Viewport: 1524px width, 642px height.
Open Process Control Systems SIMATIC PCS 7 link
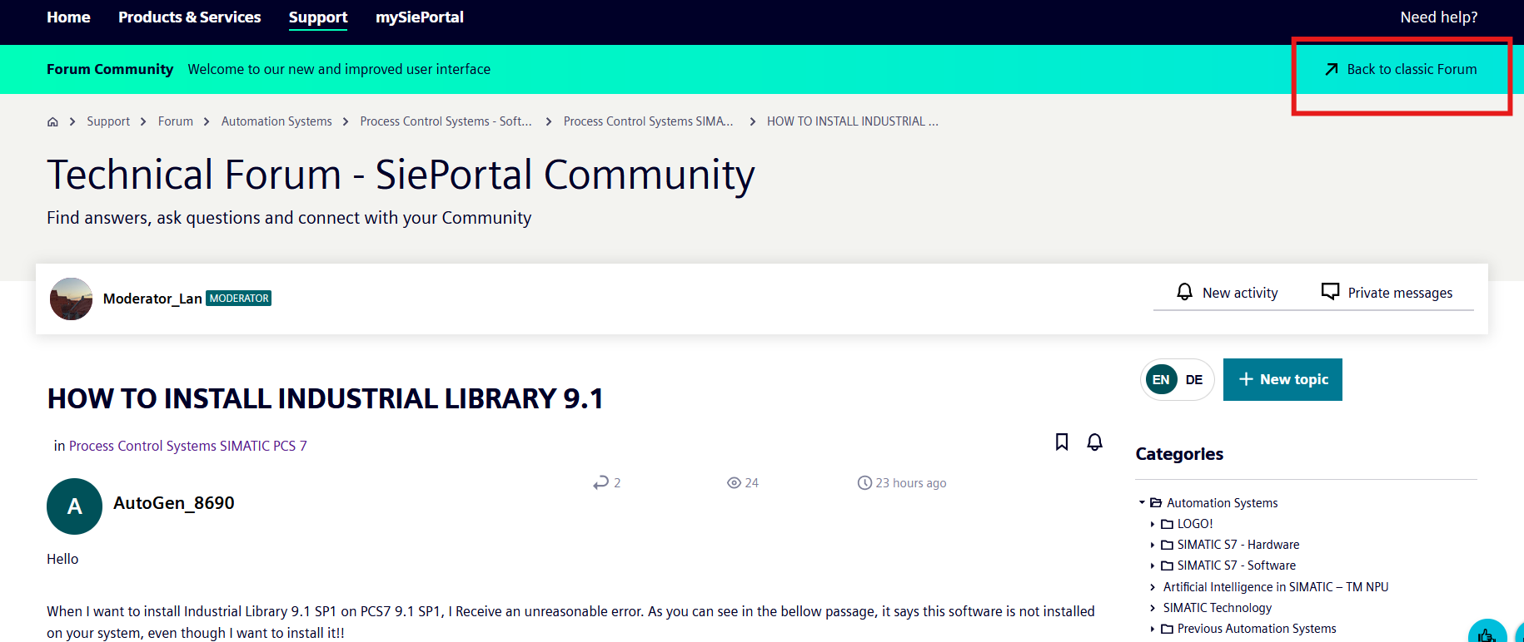[x=188, y=446]
